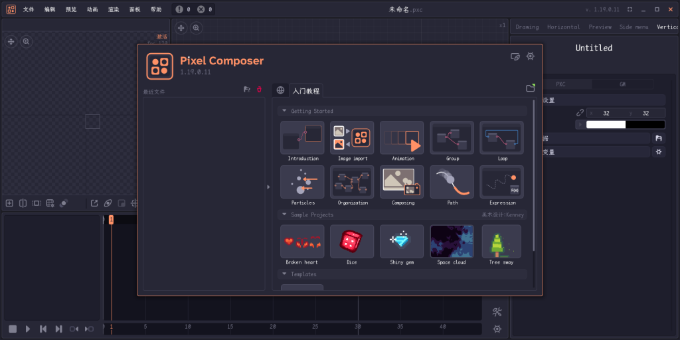Jump to the first frame
680x340 pixels.
click(43, 329)
